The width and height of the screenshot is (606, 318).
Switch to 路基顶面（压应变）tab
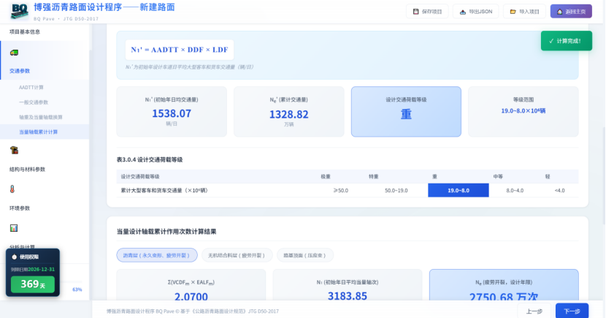point(305,255)
